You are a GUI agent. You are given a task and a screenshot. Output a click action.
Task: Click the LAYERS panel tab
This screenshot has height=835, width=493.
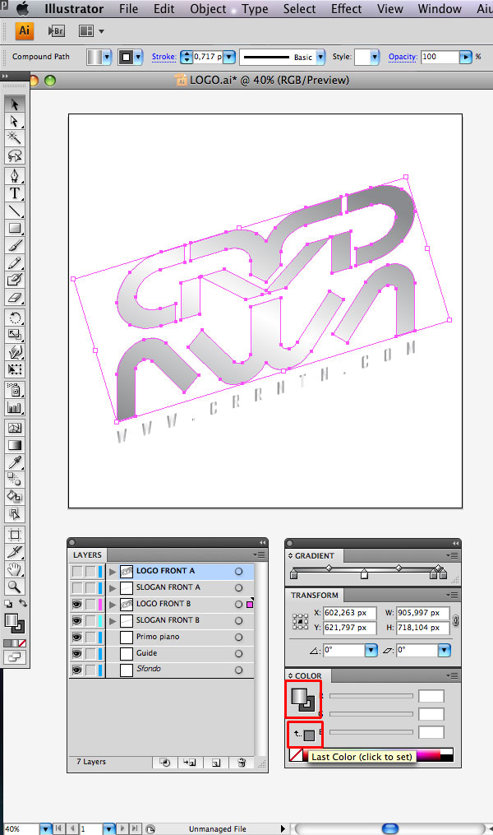click(87, 555)
